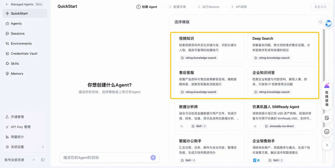This screenshot has height=168, width=335.
Task: Click the API Key key icon
Action: tap(7, 127)
